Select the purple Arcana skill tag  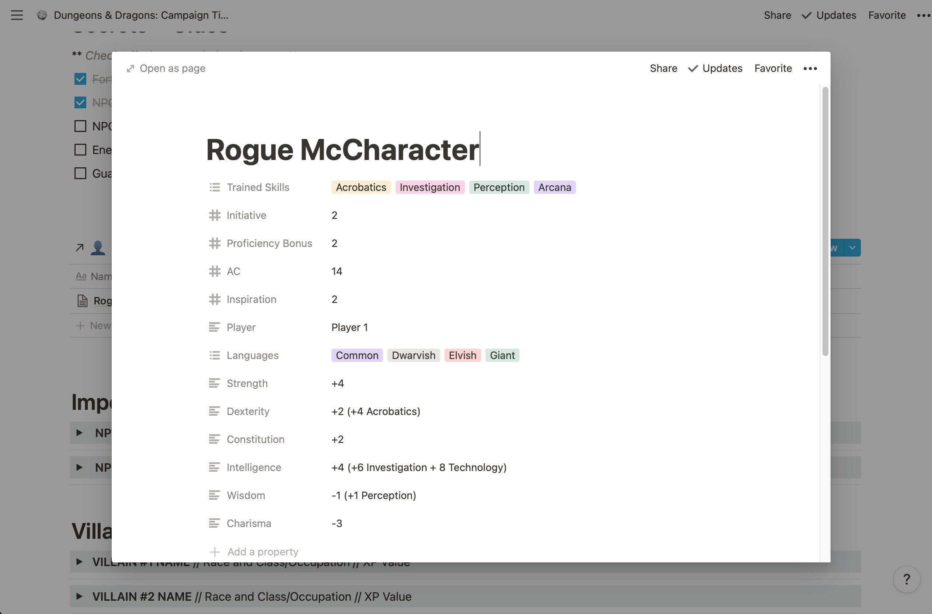[x=554, y=187]
